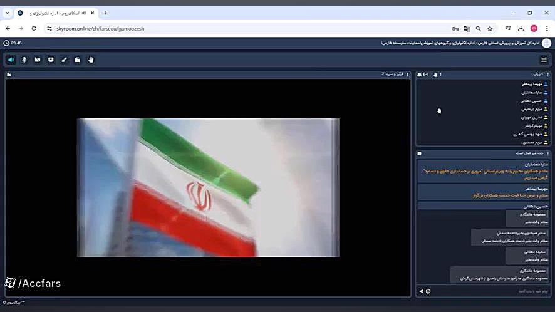
Task: Click the yellow icon beside مریم محمدی
Action: 546,143
